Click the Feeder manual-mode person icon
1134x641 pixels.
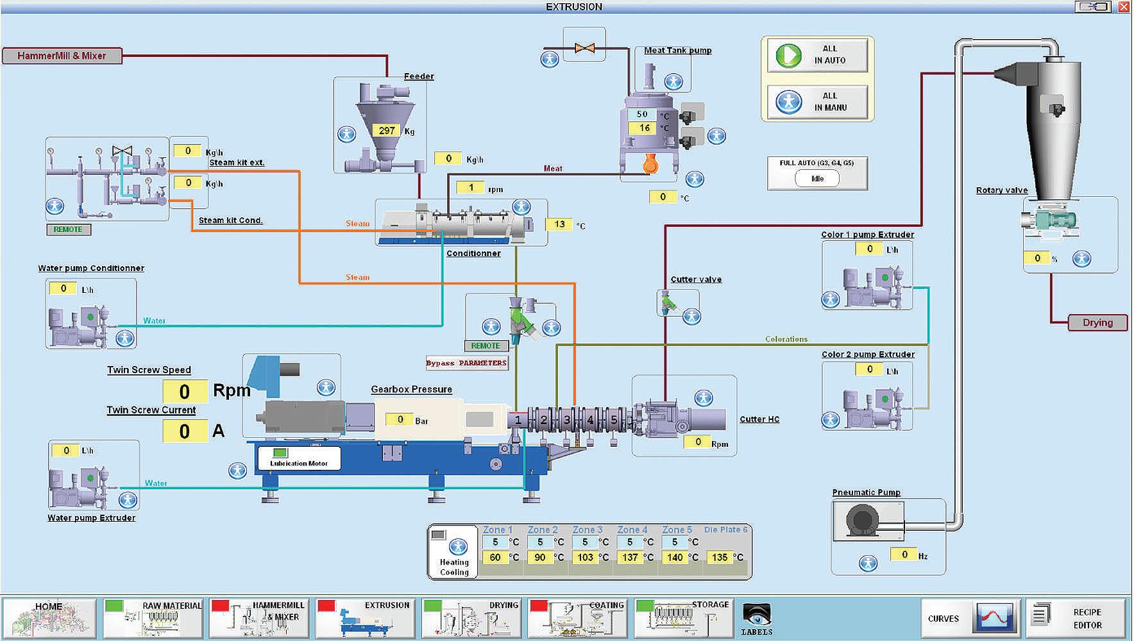(347, 134)
